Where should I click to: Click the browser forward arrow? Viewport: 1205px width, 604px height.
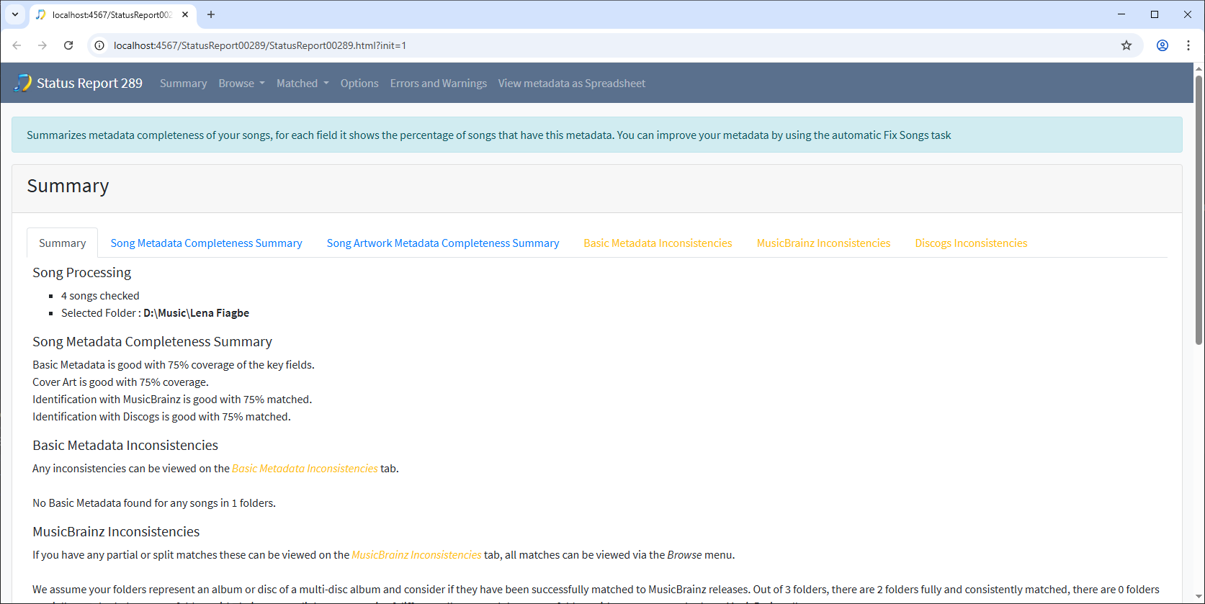[x=42, y=45]
